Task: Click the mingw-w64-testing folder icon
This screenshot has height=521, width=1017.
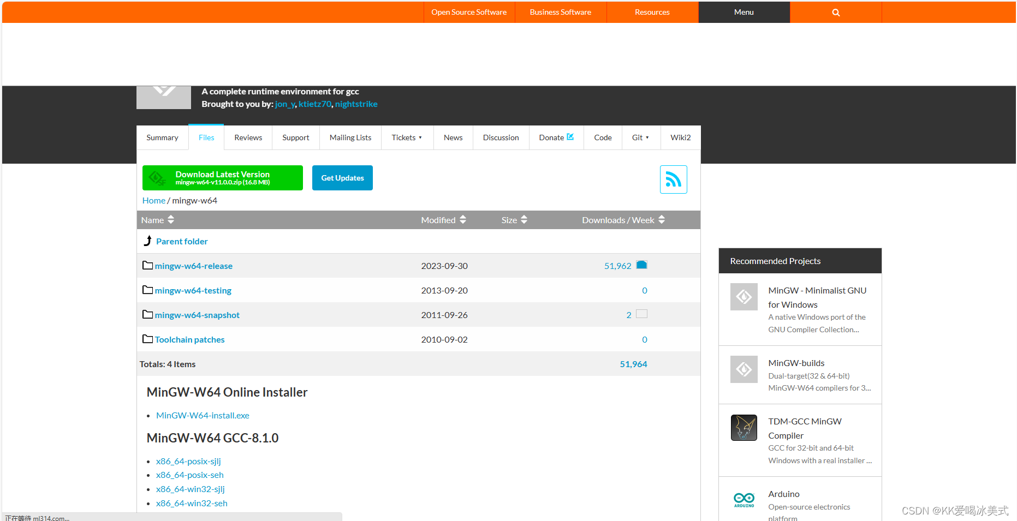Action: [147, 290]
